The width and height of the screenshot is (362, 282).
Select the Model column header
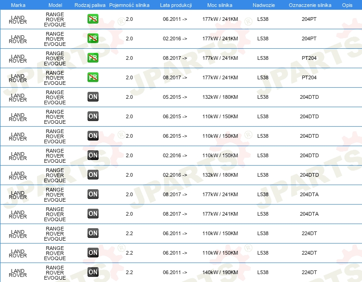(55, 5)
